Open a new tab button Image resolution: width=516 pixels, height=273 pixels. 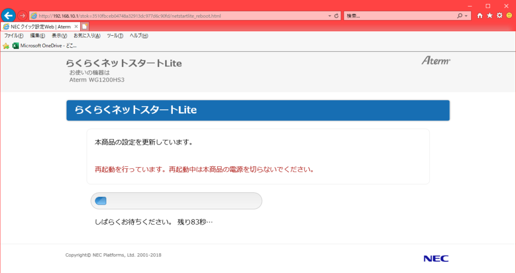tap(85, 27)
